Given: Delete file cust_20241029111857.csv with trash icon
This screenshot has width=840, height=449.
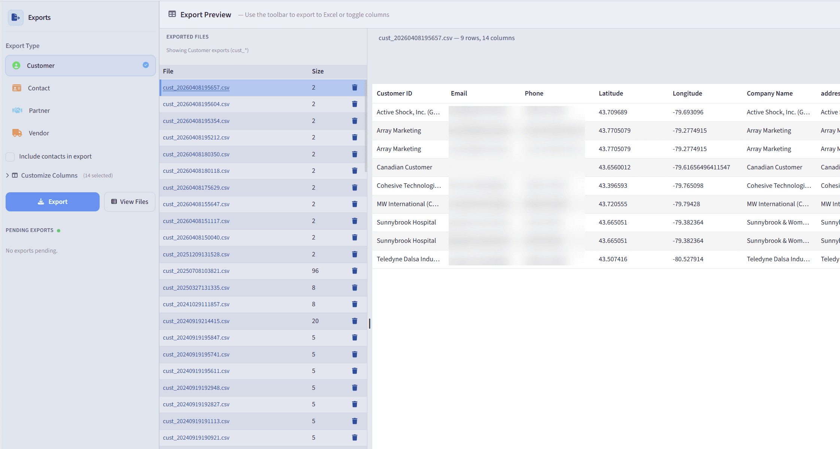Looking at the screenshot, I should click(x=355, y=304).
